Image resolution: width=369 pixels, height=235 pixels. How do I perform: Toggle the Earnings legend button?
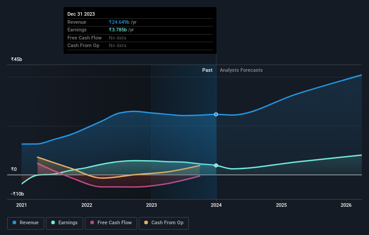click(64, 223)
